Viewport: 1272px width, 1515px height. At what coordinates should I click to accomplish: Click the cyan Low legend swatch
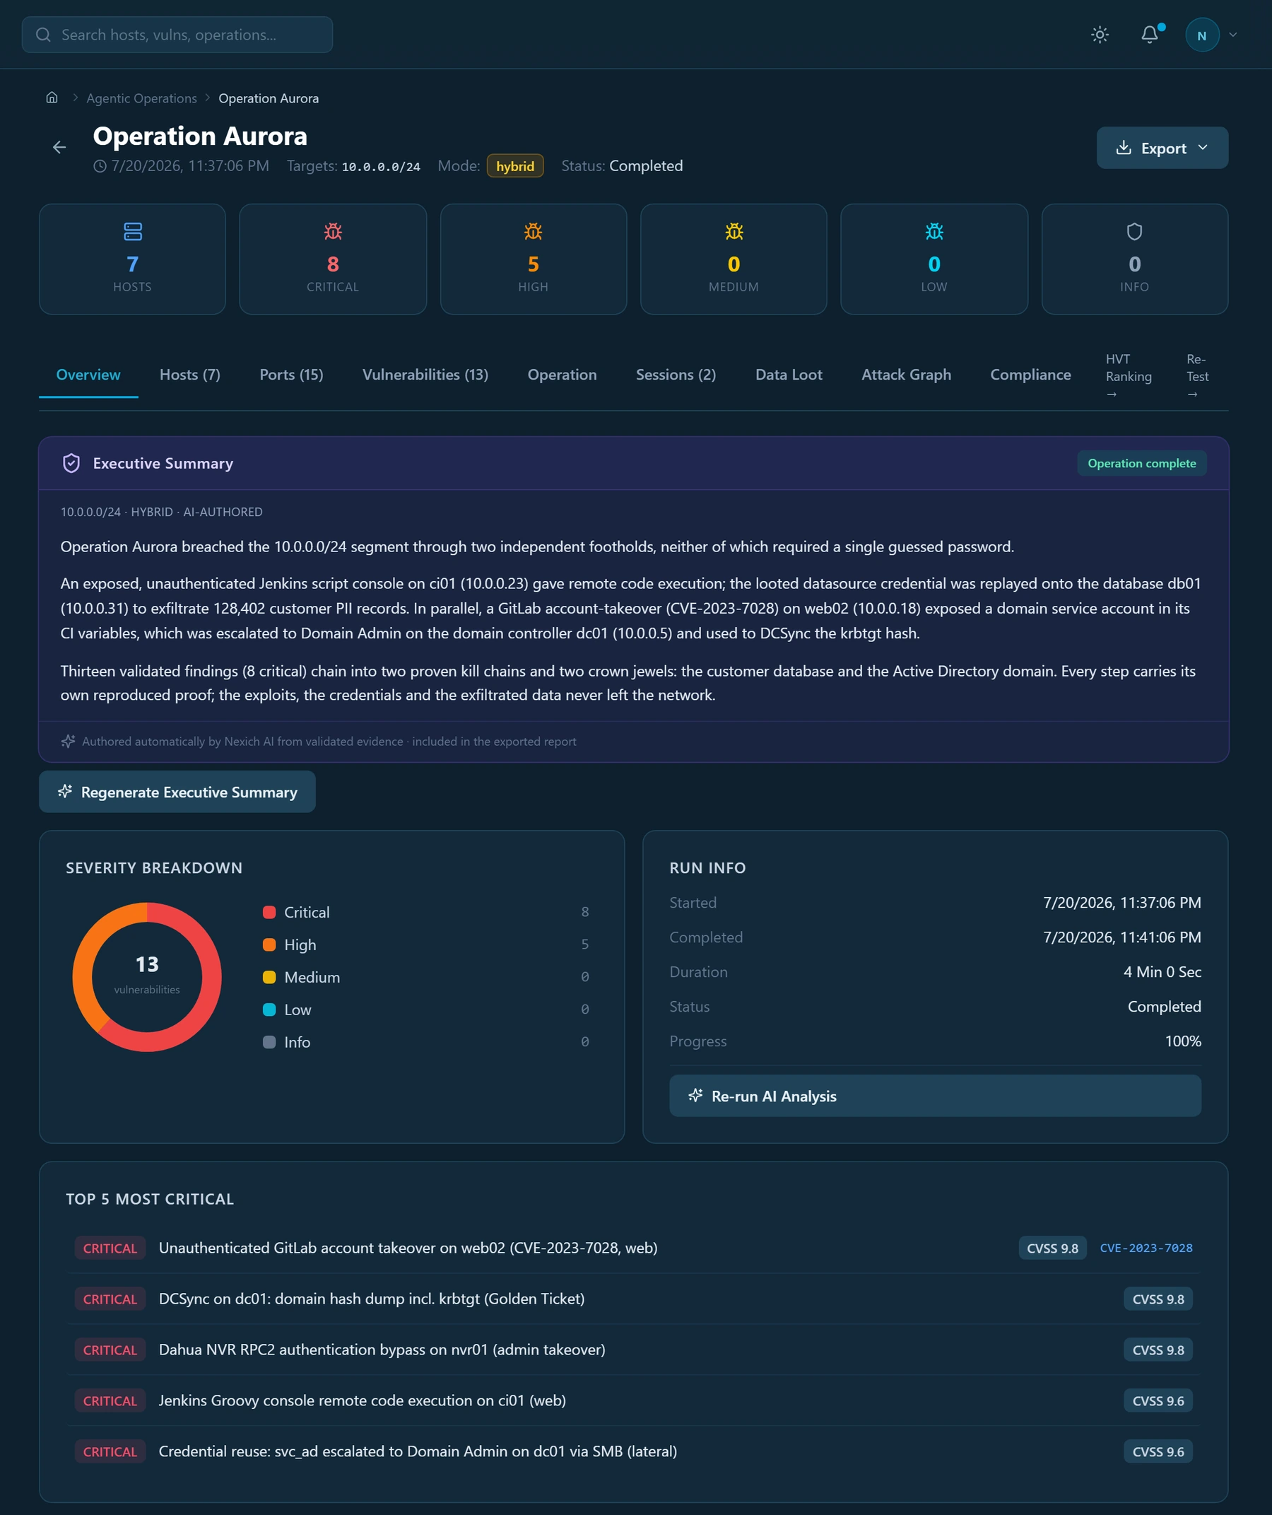click(x=269, y=1010)
